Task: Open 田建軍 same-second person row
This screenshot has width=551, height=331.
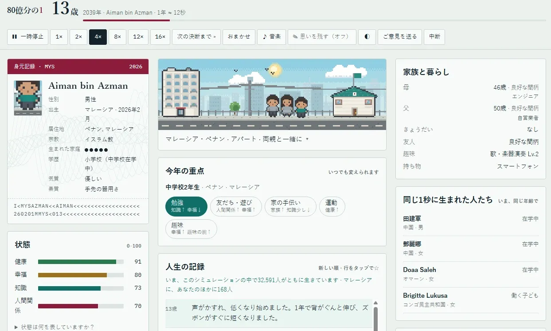Action: (x=471, y=223)
